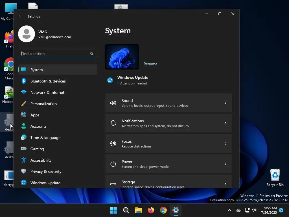
Task: Show hidden system tray icons
Action: coord(229,210)
